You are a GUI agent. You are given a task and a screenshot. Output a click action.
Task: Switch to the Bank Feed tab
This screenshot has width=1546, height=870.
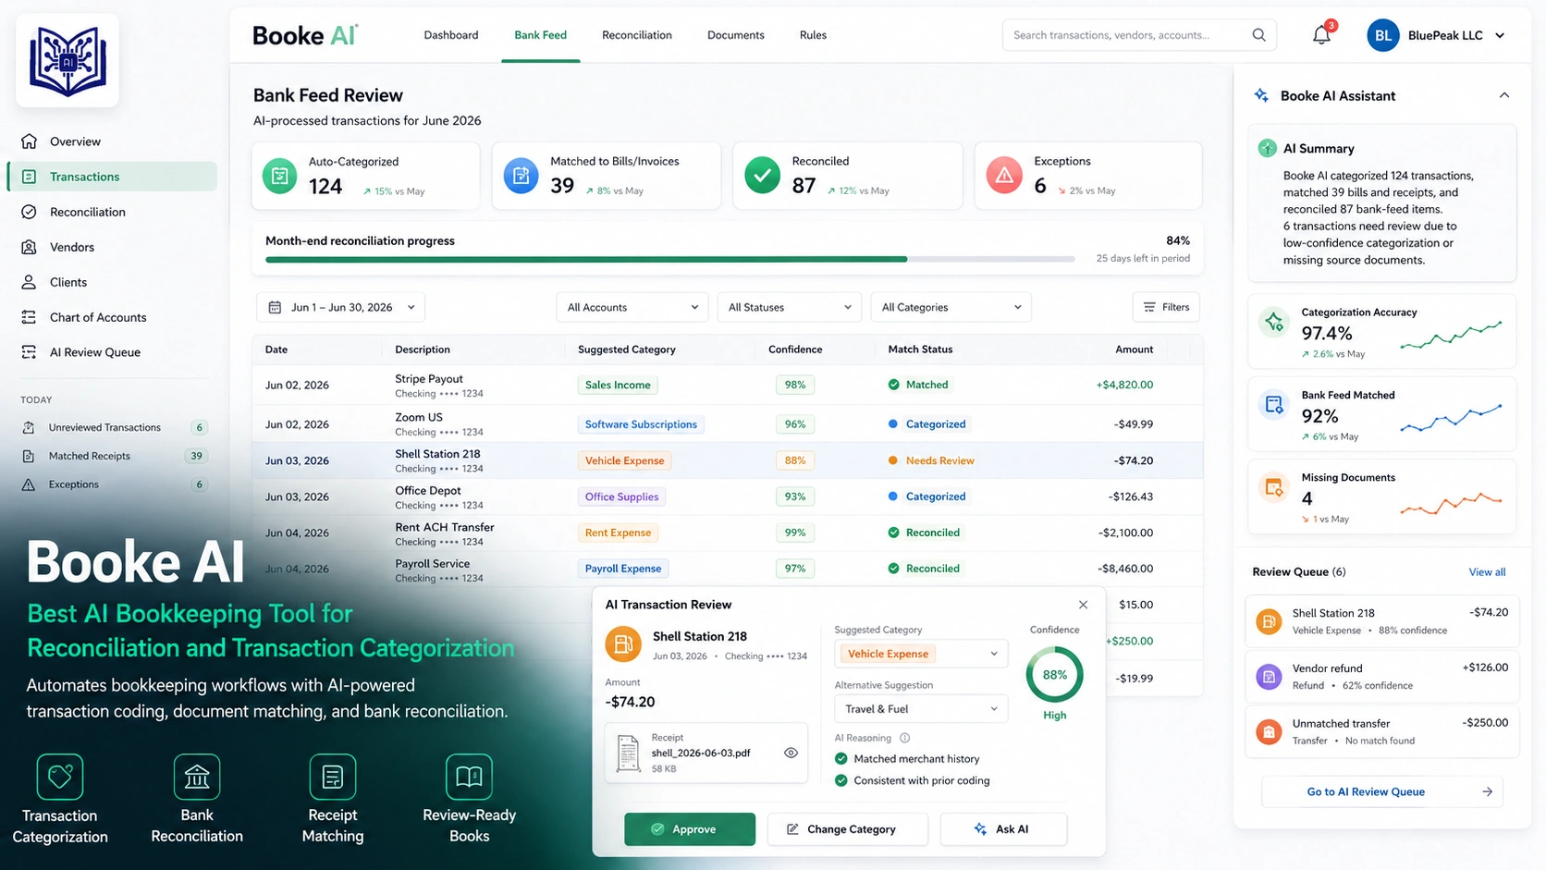coord(541,35)
